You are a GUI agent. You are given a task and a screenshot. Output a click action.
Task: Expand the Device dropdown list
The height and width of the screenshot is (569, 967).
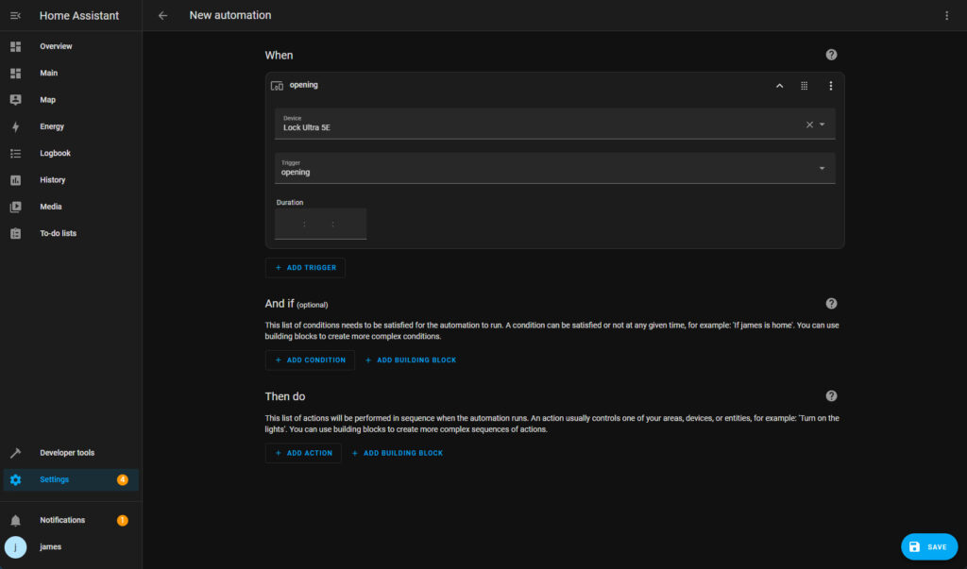(823, 125)
